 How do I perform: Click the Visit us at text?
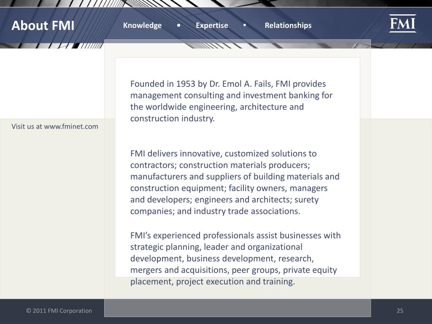27,127
